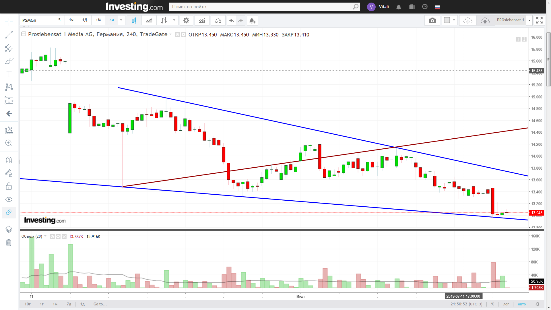Click the add alert bell icon

click(x=252, y=20)
